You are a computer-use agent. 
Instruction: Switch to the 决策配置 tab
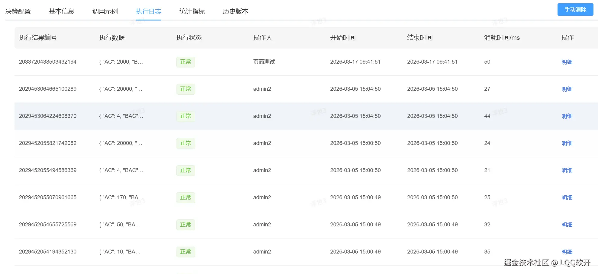pos(18,11)
